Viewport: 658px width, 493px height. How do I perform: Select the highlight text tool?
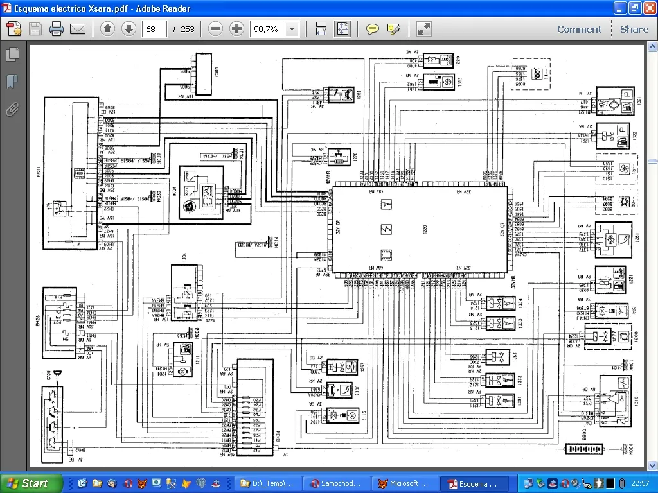coord(393,29)
